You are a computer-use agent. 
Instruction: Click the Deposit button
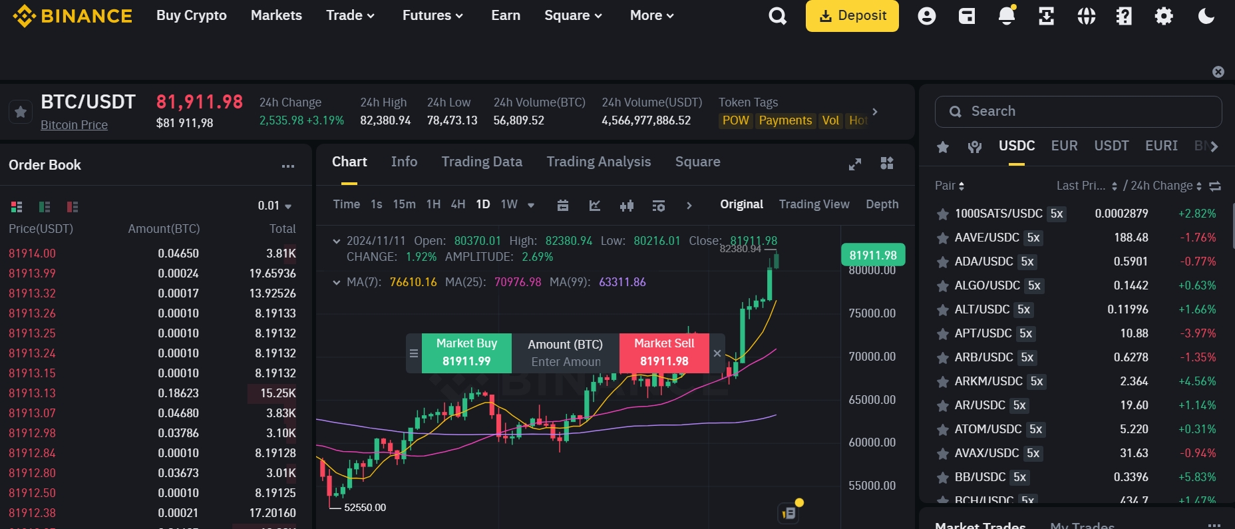(x=852, y=16)
